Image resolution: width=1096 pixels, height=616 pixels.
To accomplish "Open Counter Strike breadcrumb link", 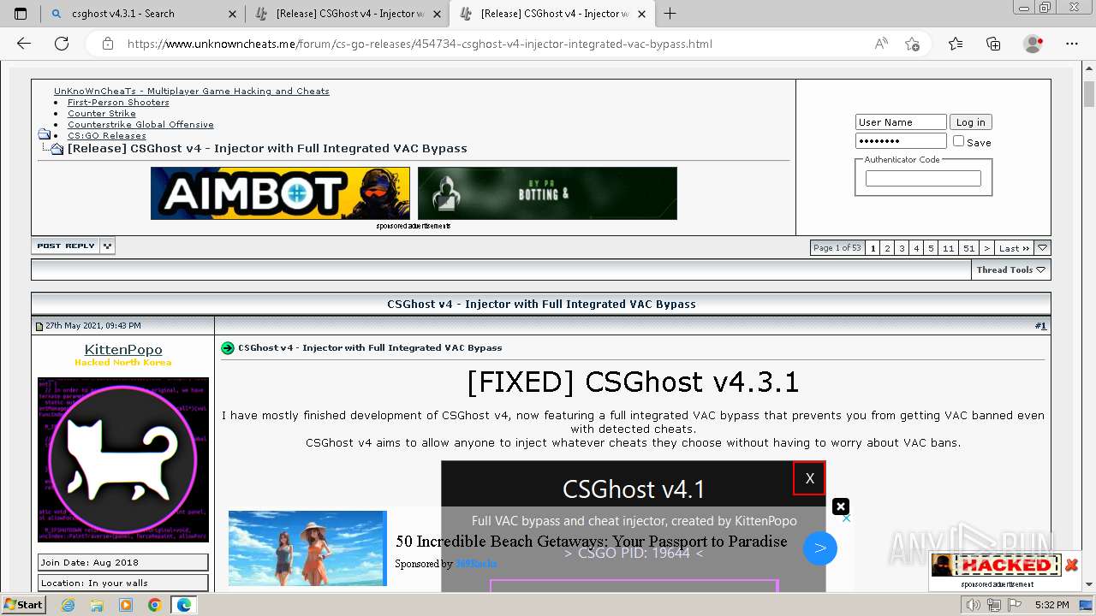I will pyautogui.click(x=102, y=113).
